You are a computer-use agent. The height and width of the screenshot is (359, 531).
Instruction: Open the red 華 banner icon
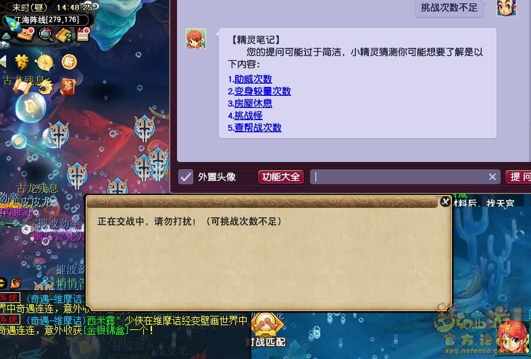coord(68,86)
